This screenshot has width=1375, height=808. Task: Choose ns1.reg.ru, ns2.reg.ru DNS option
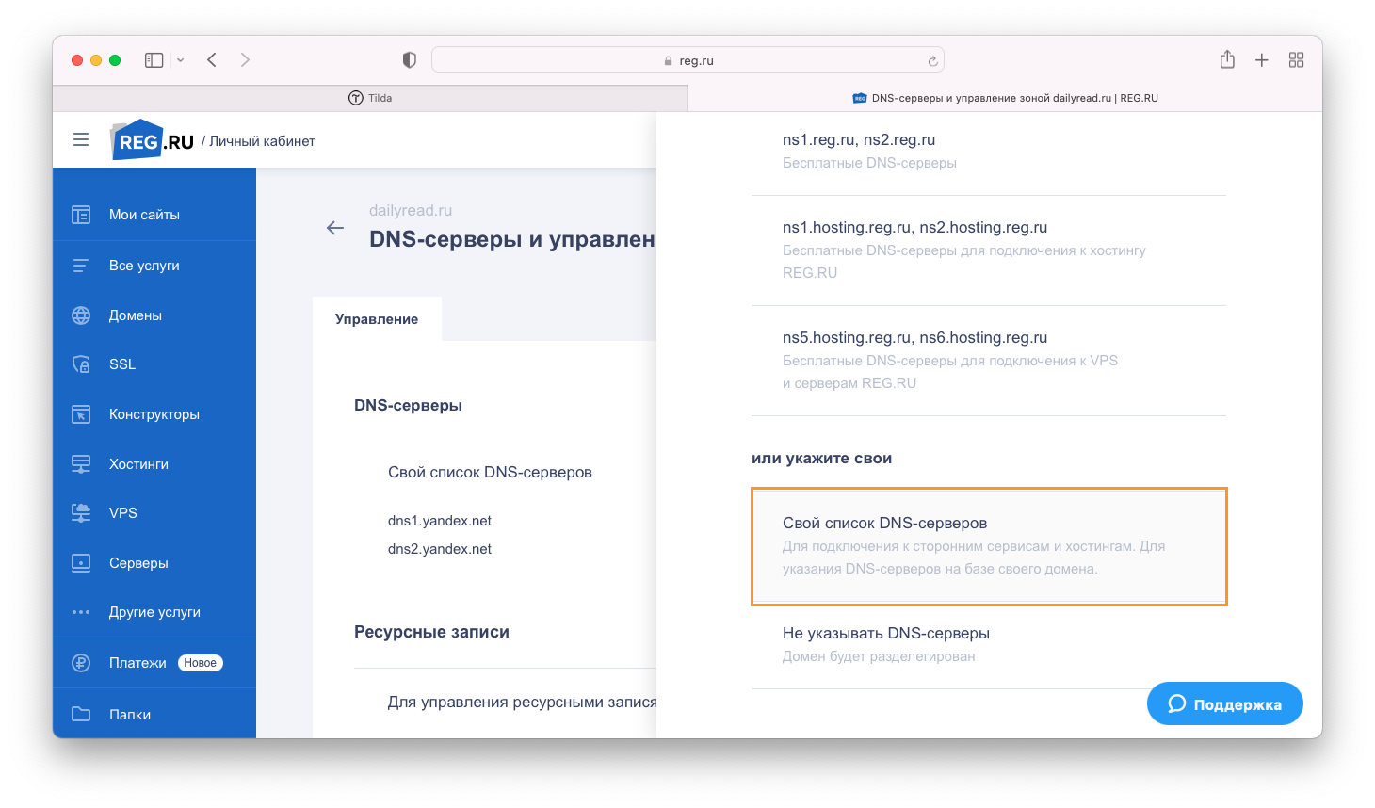point(989,151)
